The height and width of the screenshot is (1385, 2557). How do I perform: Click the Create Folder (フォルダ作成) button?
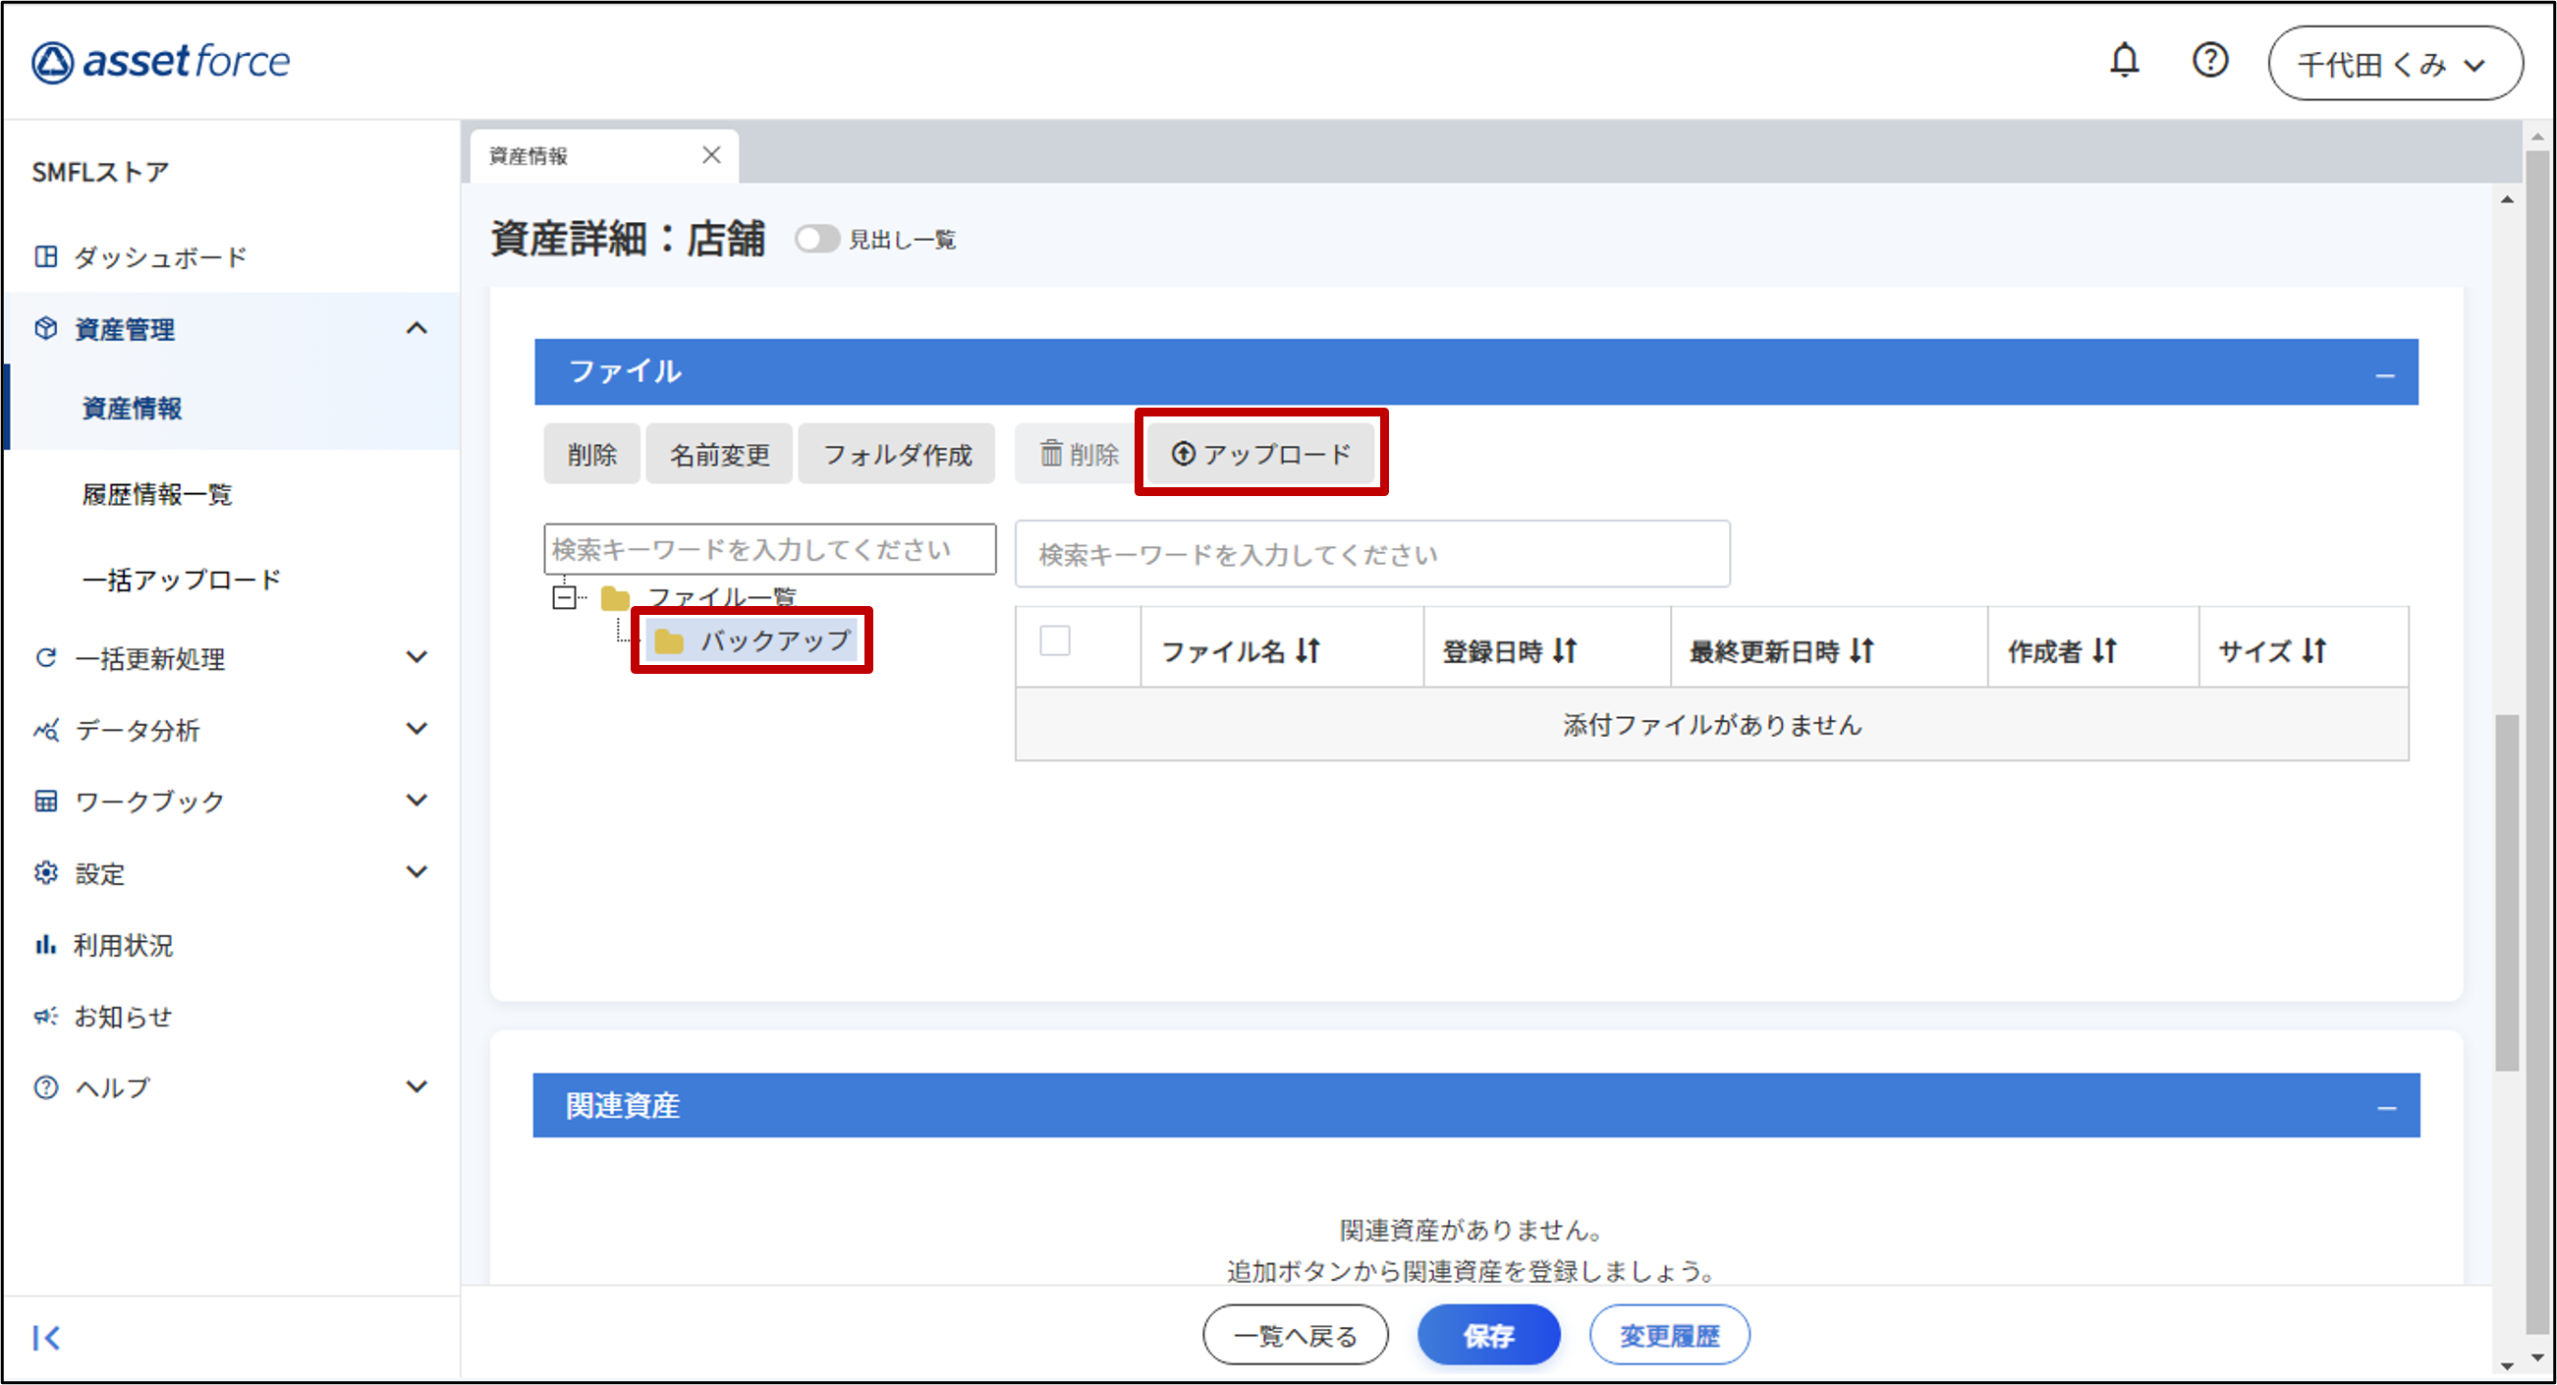coord(896,454)
